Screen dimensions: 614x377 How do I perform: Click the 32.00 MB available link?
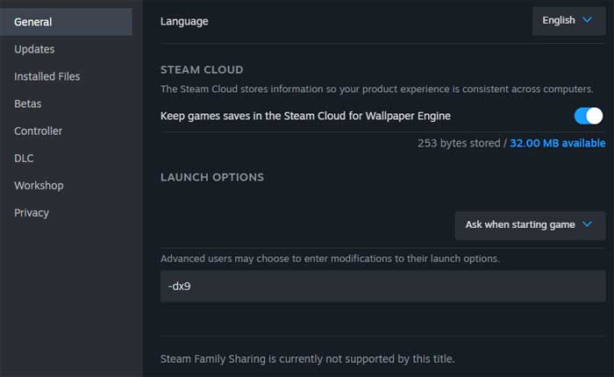(x=557, y=143)
